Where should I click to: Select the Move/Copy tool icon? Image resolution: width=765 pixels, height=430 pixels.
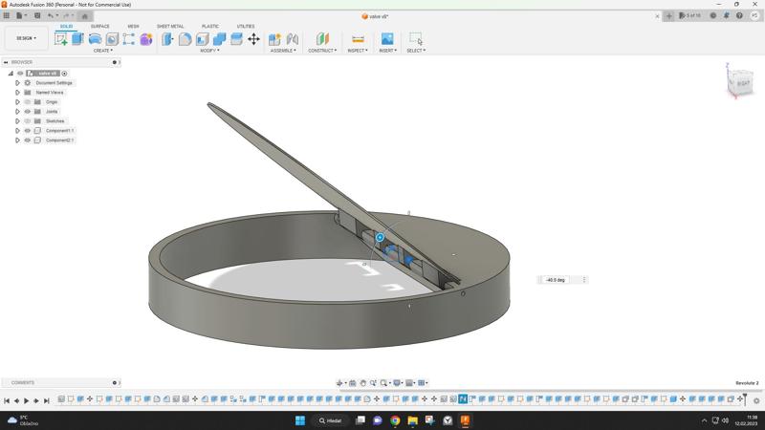click(x=253, y=39)
